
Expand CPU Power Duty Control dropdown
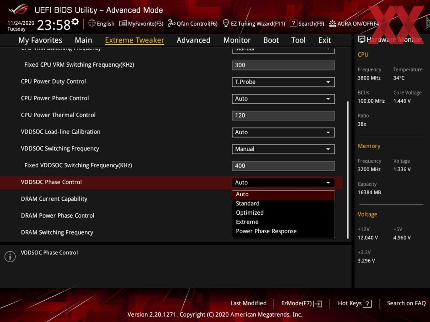pos(283,82)
